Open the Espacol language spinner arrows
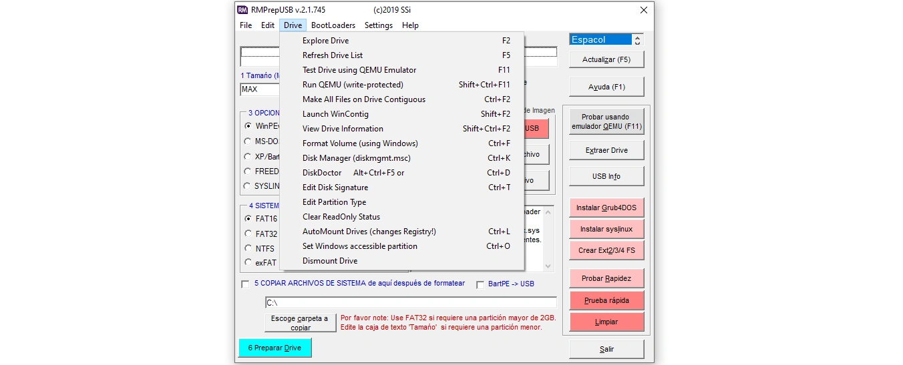Image resolution: width=903 pixels, height=365 pixels. 637,40
